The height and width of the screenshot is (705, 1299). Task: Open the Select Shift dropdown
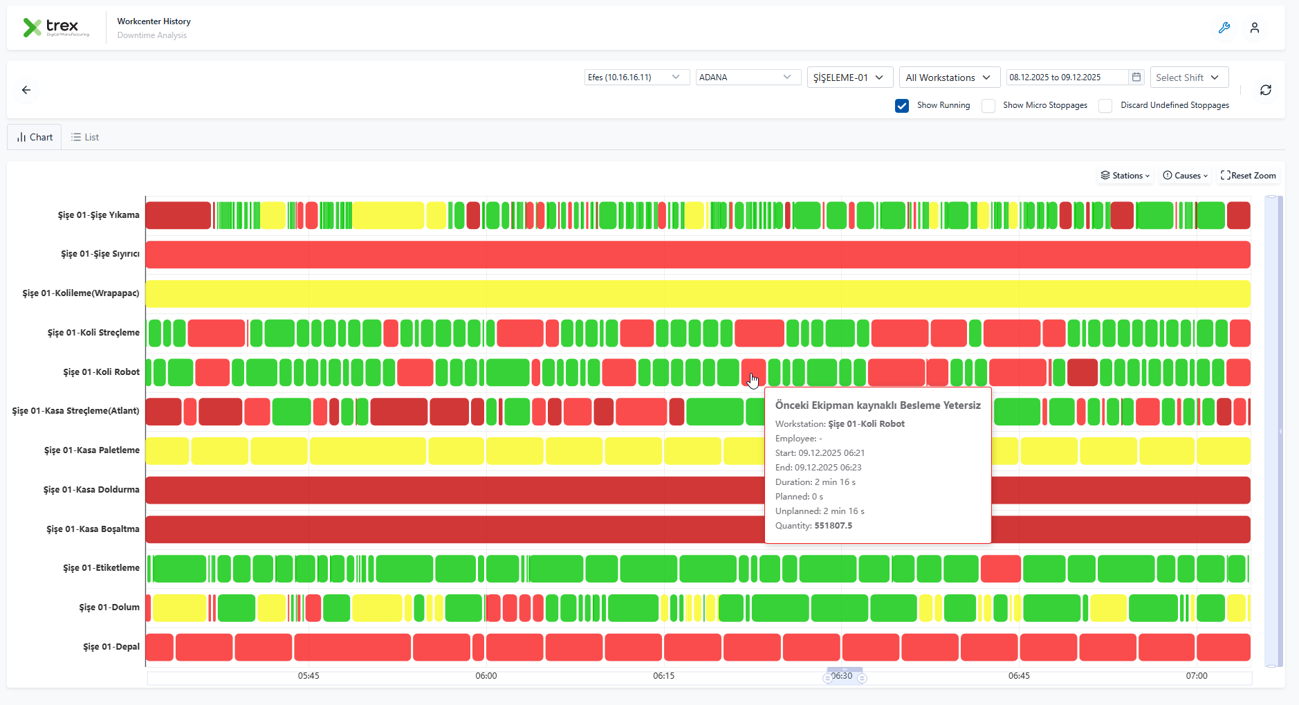tap(1190, 77)
